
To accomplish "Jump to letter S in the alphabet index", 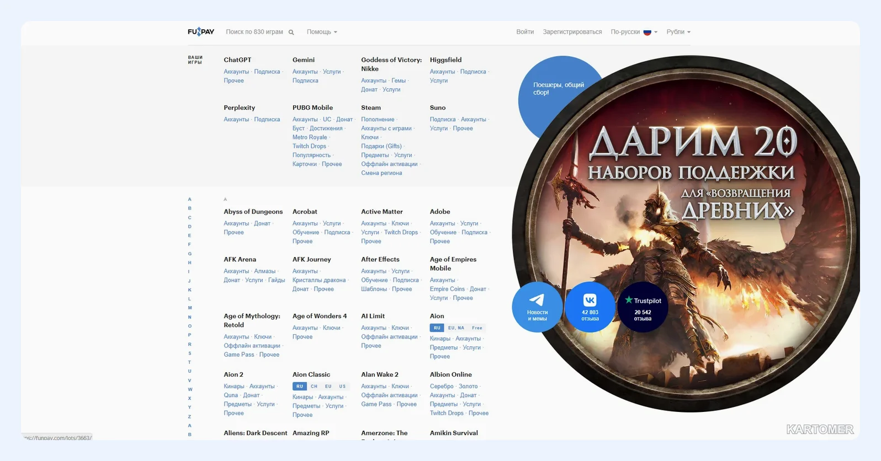I will 190,353.
